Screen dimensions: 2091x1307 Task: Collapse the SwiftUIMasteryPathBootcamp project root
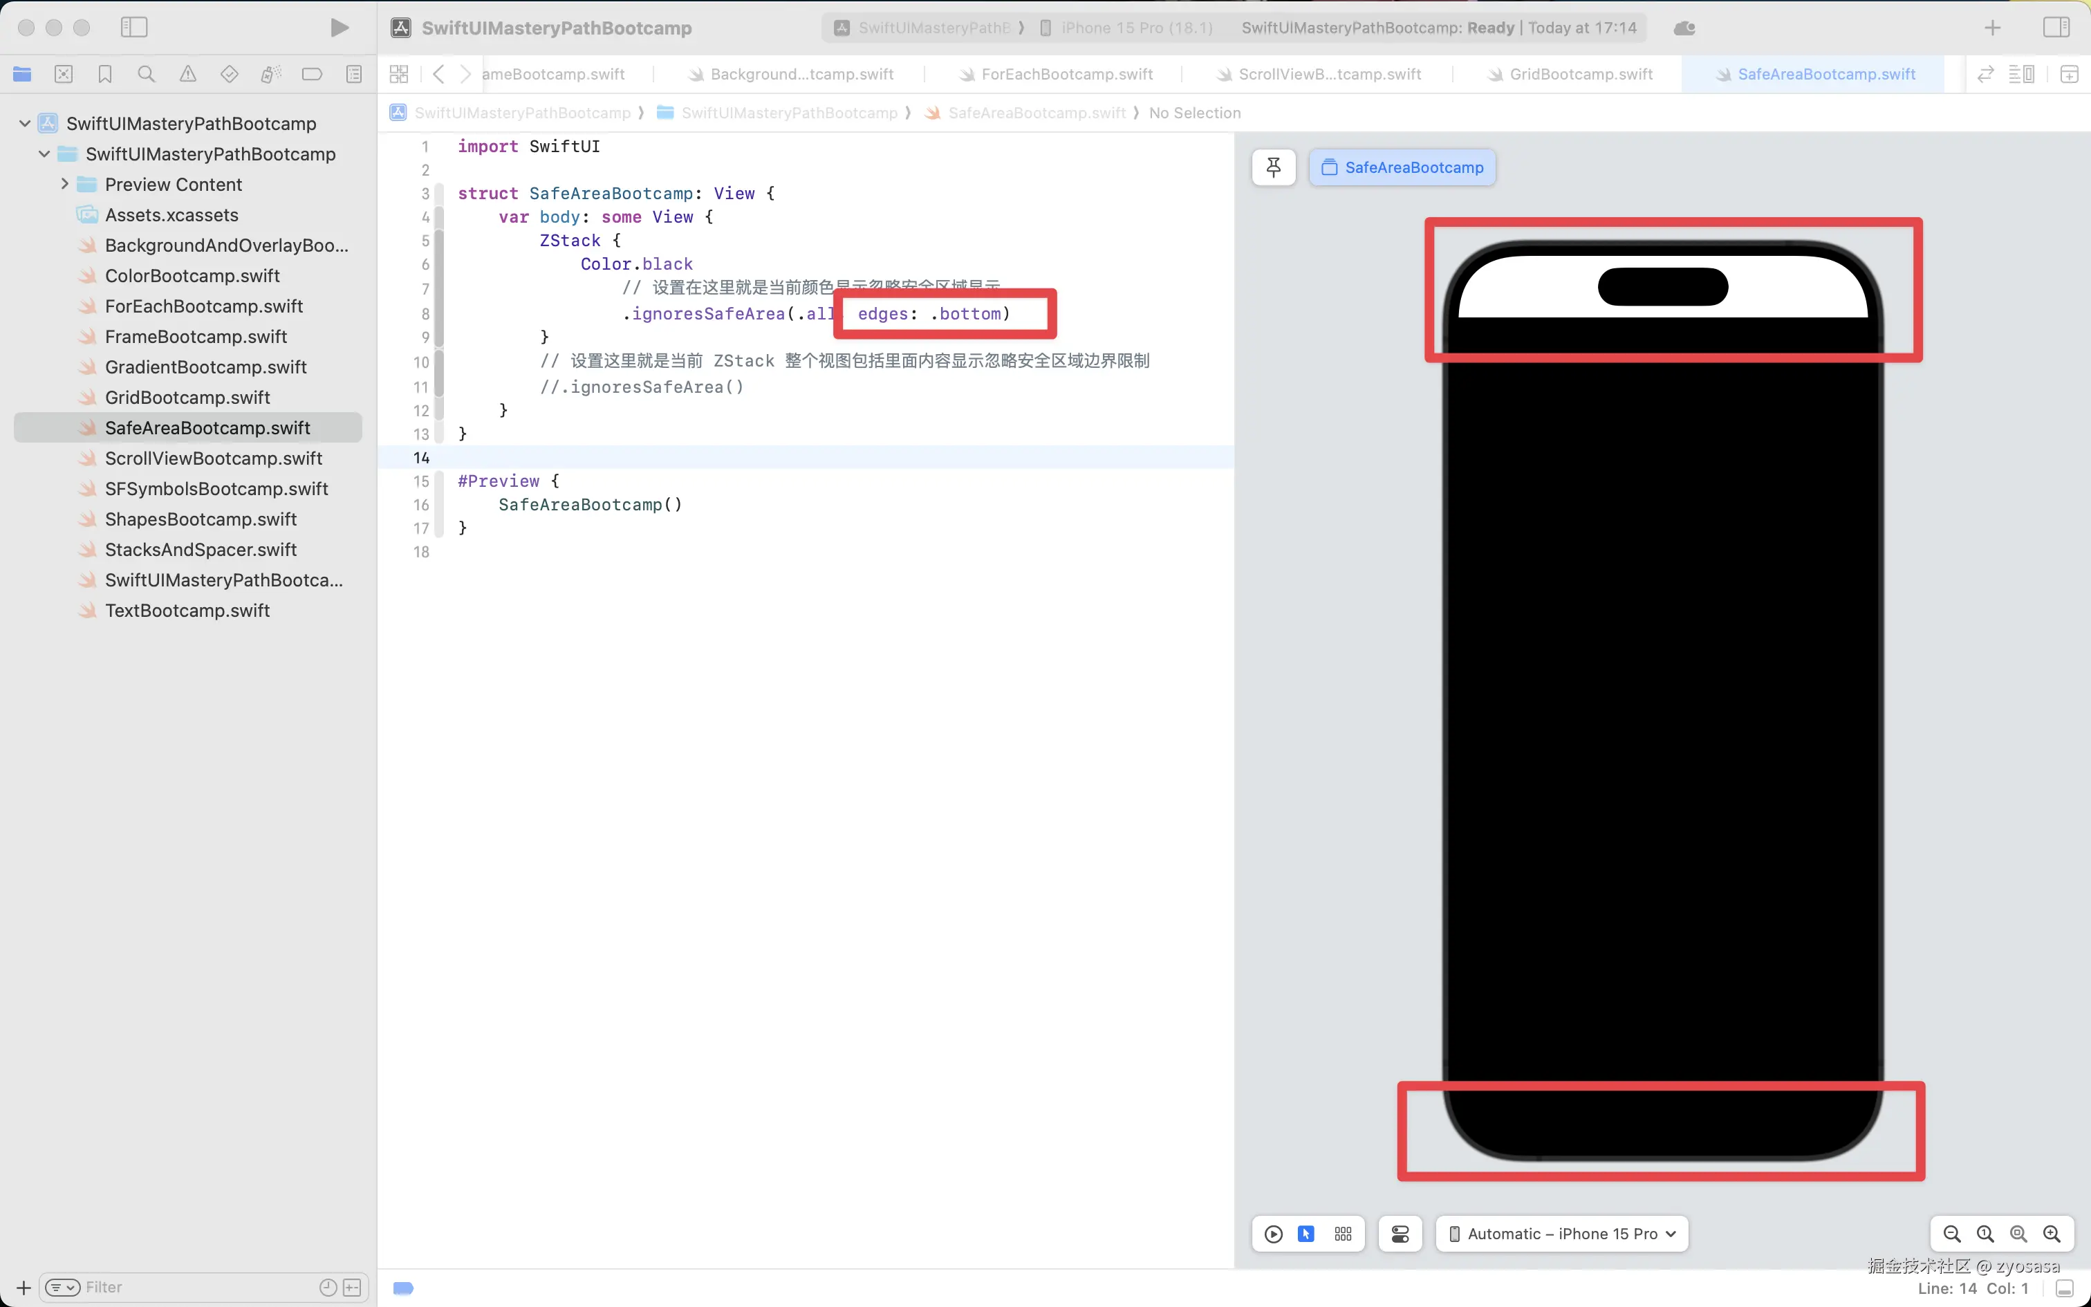pyautogui.click(x=25, y=124)
